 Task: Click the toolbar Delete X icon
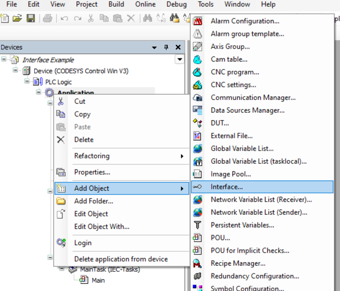tap(131, 19)
